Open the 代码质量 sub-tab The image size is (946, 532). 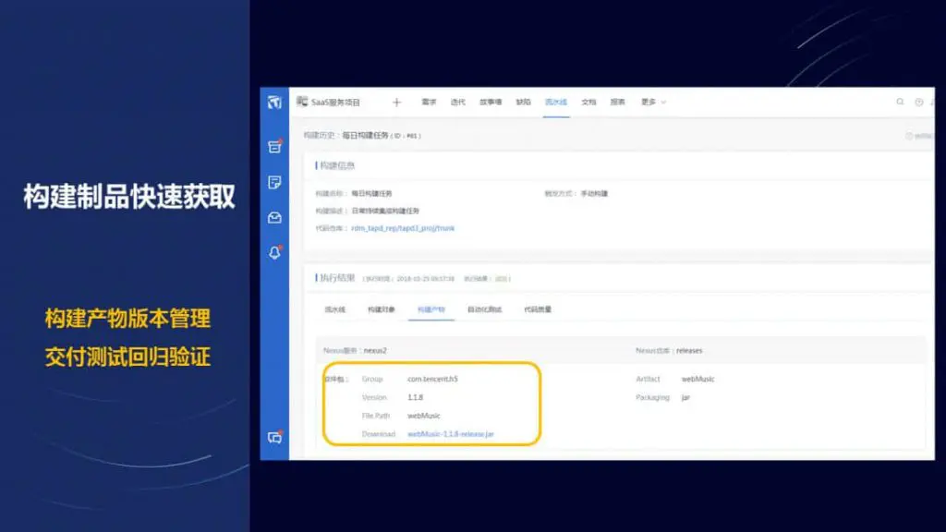click(x=538, y=309)
